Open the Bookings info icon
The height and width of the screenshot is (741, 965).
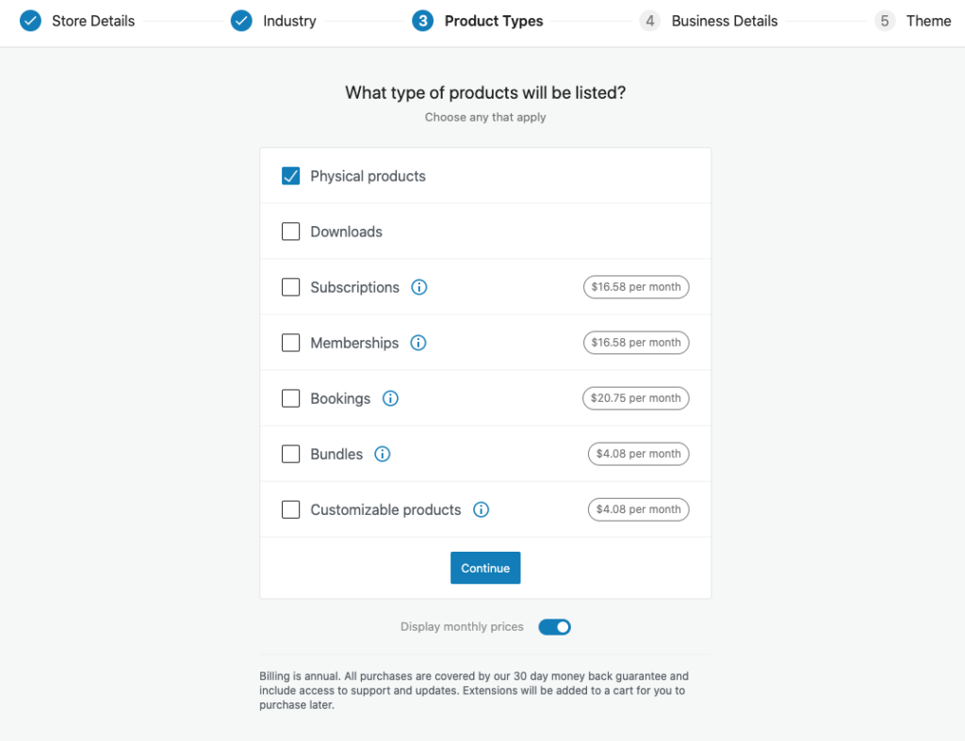390,398
